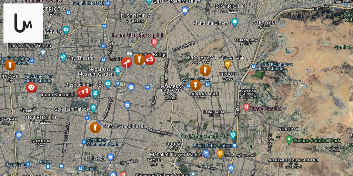353x176 pixels.
Task: Select the Basij Amusement Park marker
Action: point(233,135)
